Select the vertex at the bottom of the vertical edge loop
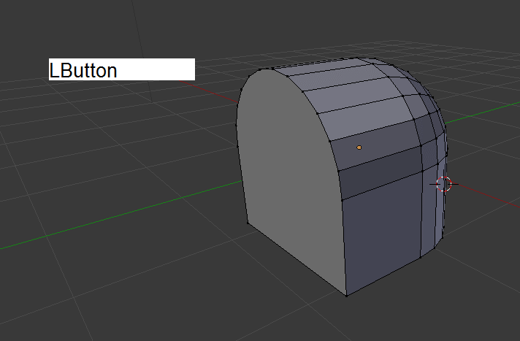 pos(423,256)
